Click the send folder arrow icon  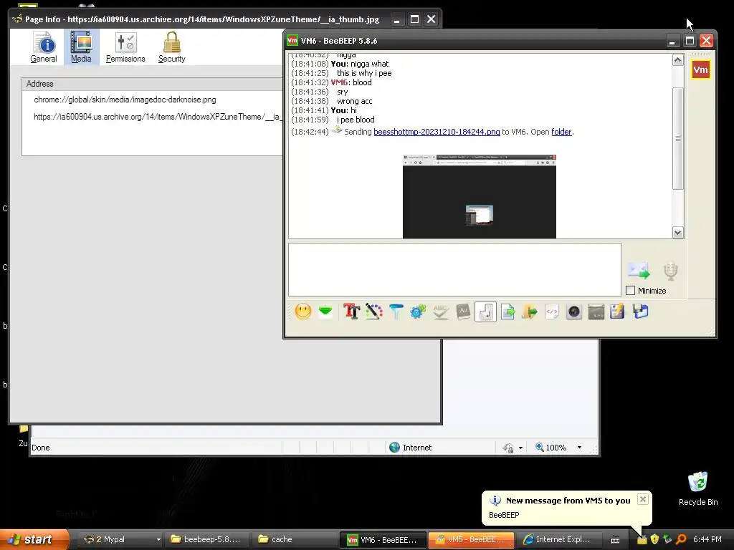pos(530,312)
